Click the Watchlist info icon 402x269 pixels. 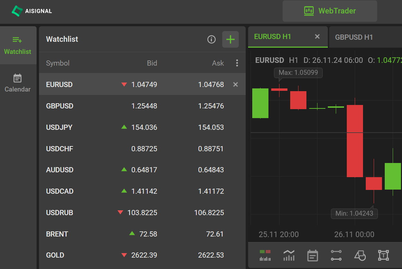click(x=211, y=39)
